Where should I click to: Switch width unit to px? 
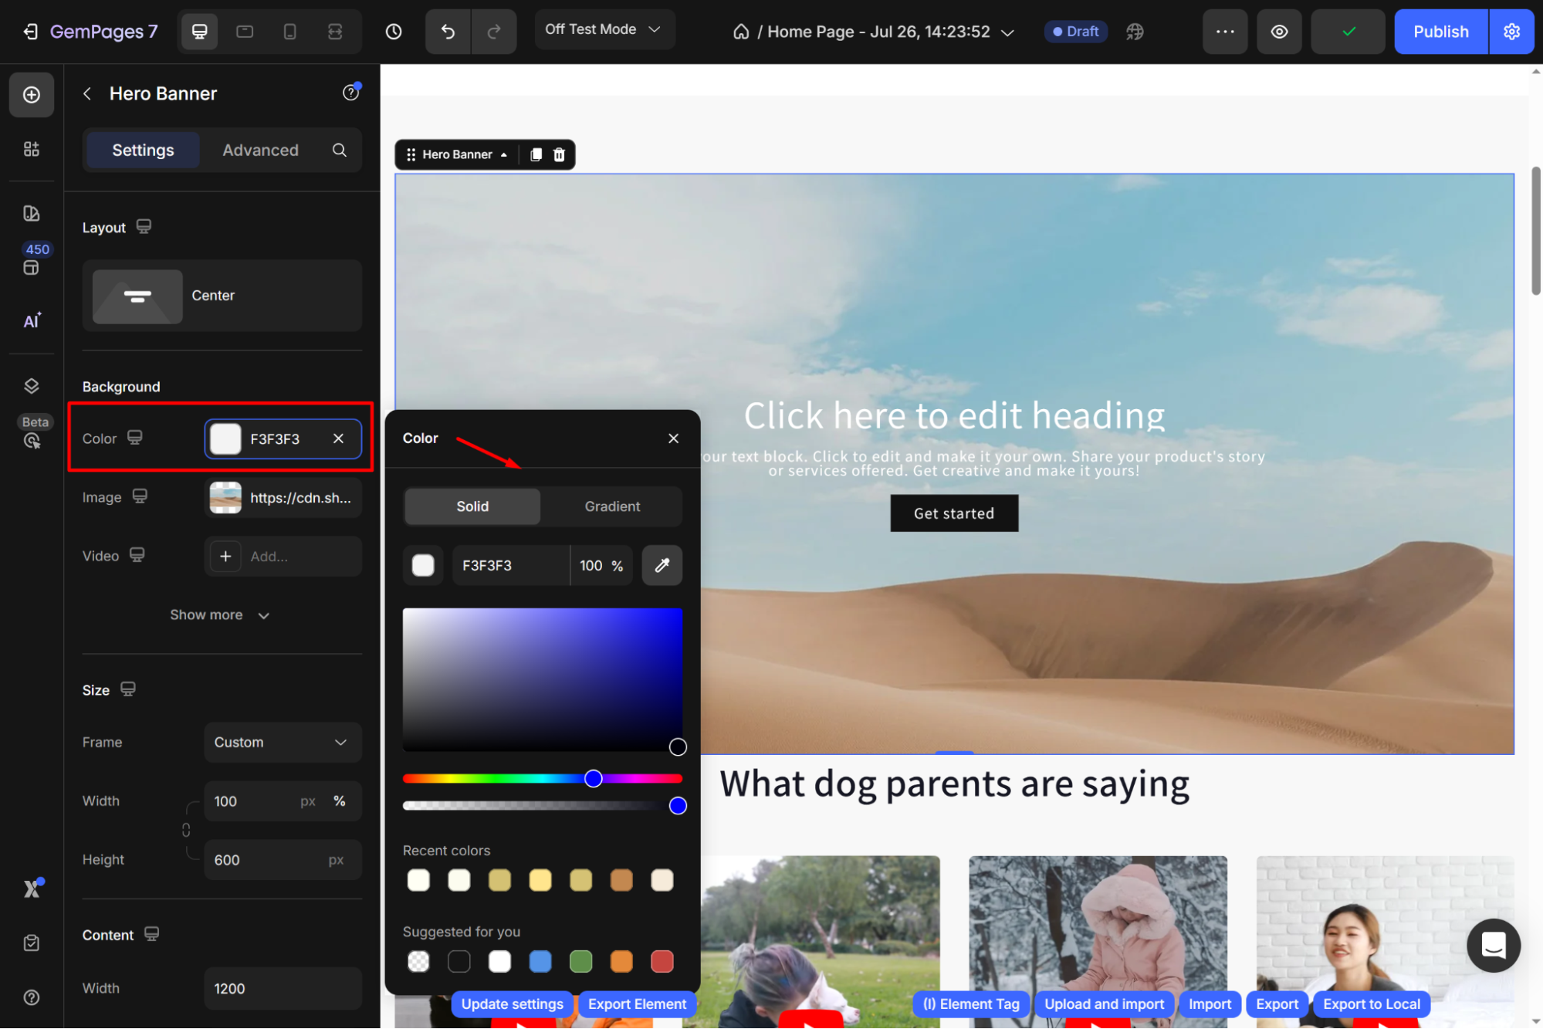(308, 801)
